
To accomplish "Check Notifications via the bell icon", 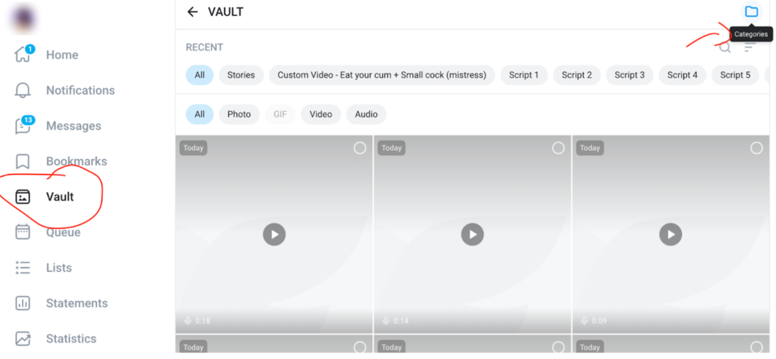I will [x=80, y=90].
